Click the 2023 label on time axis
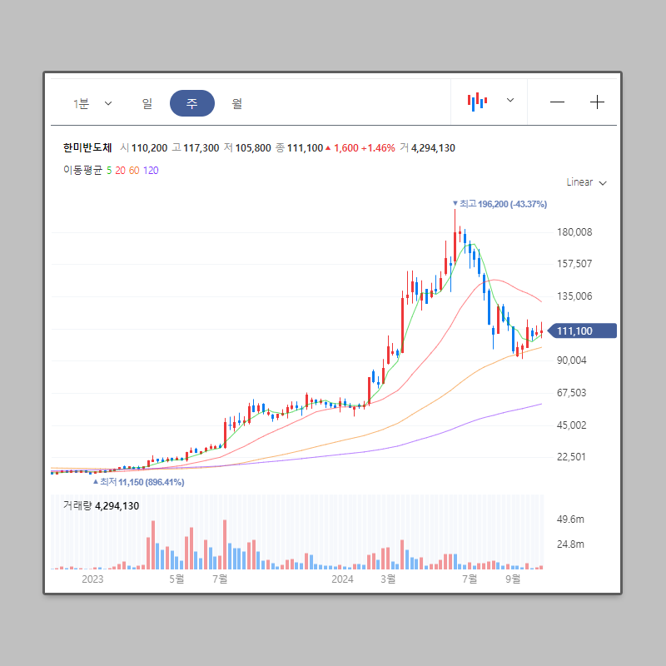The height and width of the screenshot is (666, 666). [92, 579]
